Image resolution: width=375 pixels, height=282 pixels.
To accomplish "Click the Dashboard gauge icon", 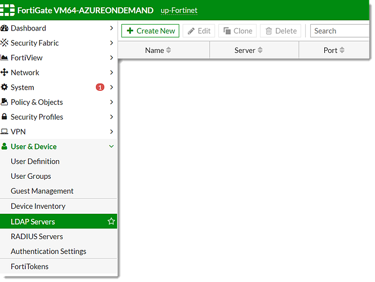I will tap(5, 28).
